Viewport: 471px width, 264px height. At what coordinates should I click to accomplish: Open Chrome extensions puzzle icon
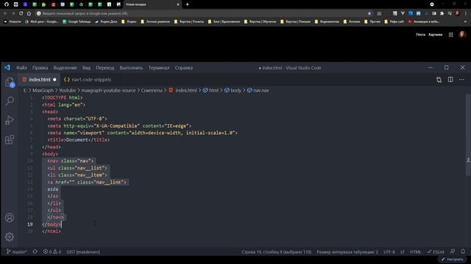[x=442, y=13]
